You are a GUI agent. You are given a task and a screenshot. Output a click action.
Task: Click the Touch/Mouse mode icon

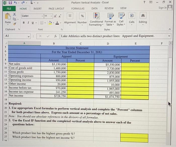point(31,3)
